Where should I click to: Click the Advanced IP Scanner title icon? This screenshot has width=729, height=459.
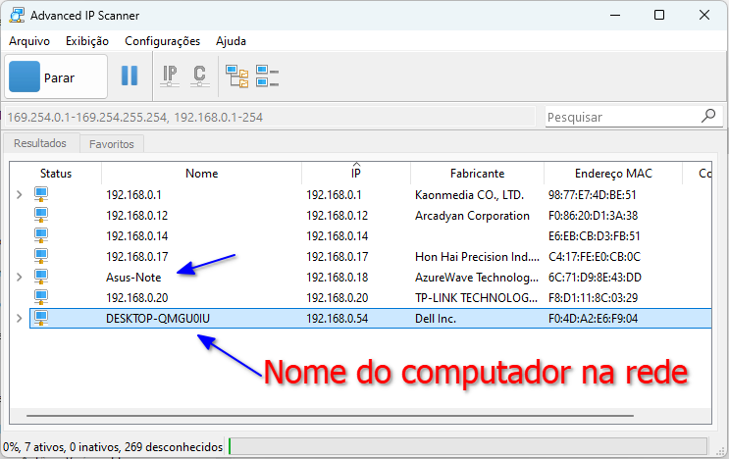pyautogui.click(x=17, y=15)
